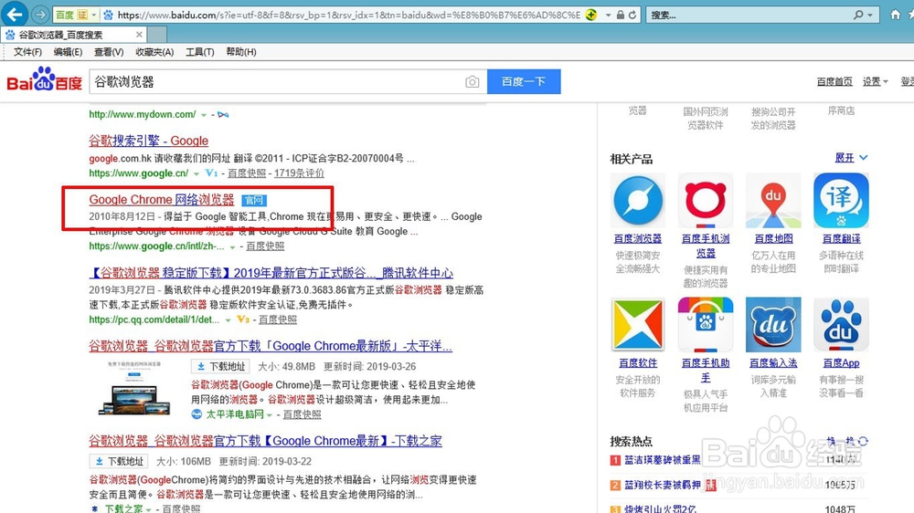The image size is (914, 513).
Task: Click the Baidu logo
Action: tap(44, 79)
